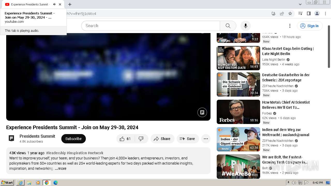
Task: Open 'Klaas testet Gags beim Dating' title
Action: tap(288, 51)
